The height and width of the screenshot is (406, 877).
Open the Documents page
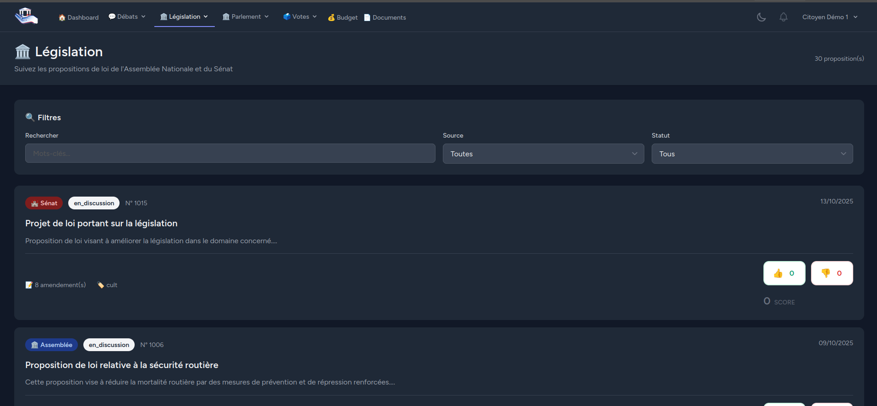385,17
